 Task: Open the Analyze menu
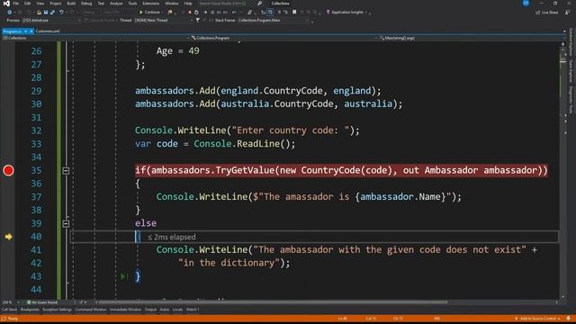coord(116,4)
